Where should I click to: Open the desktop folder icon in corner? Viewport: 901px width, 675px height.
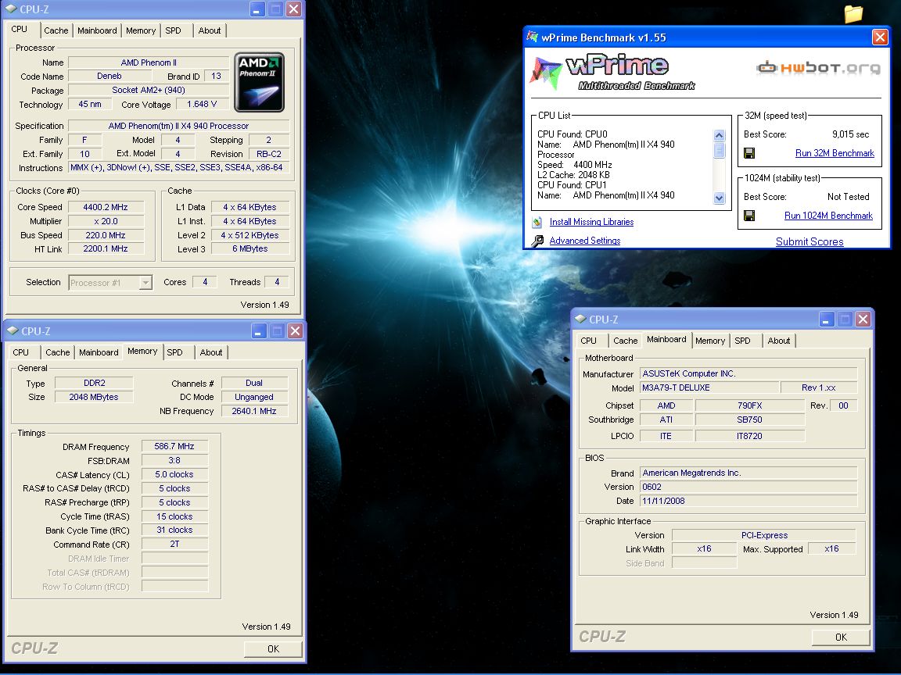coord(853,13)
